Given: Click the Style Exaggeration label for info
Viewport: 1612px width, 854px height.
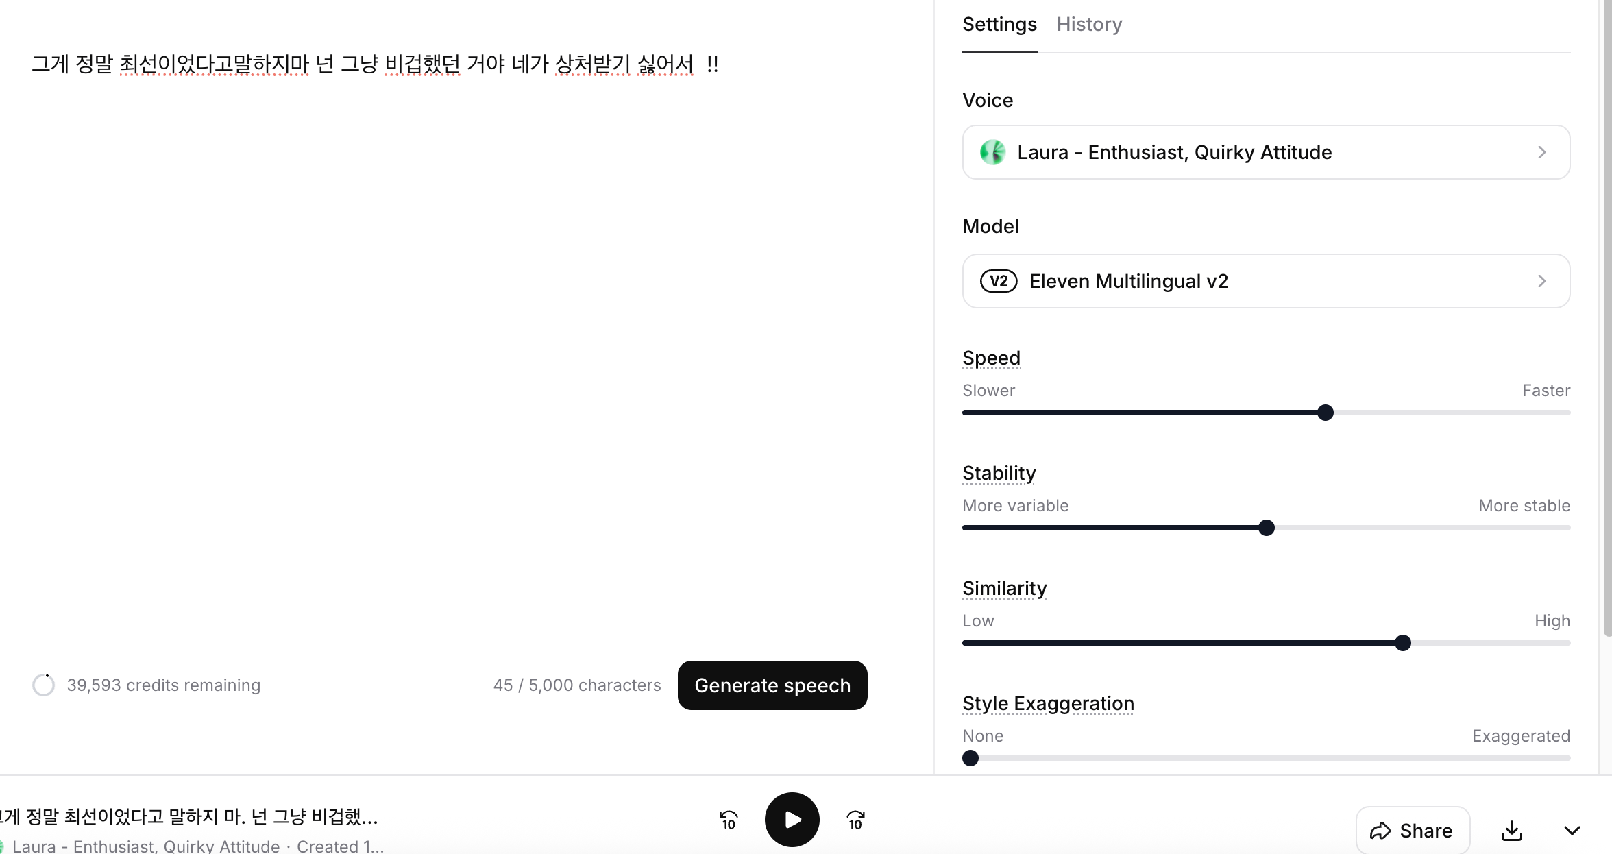Looking at the screenshot, I should [1048, 703].
